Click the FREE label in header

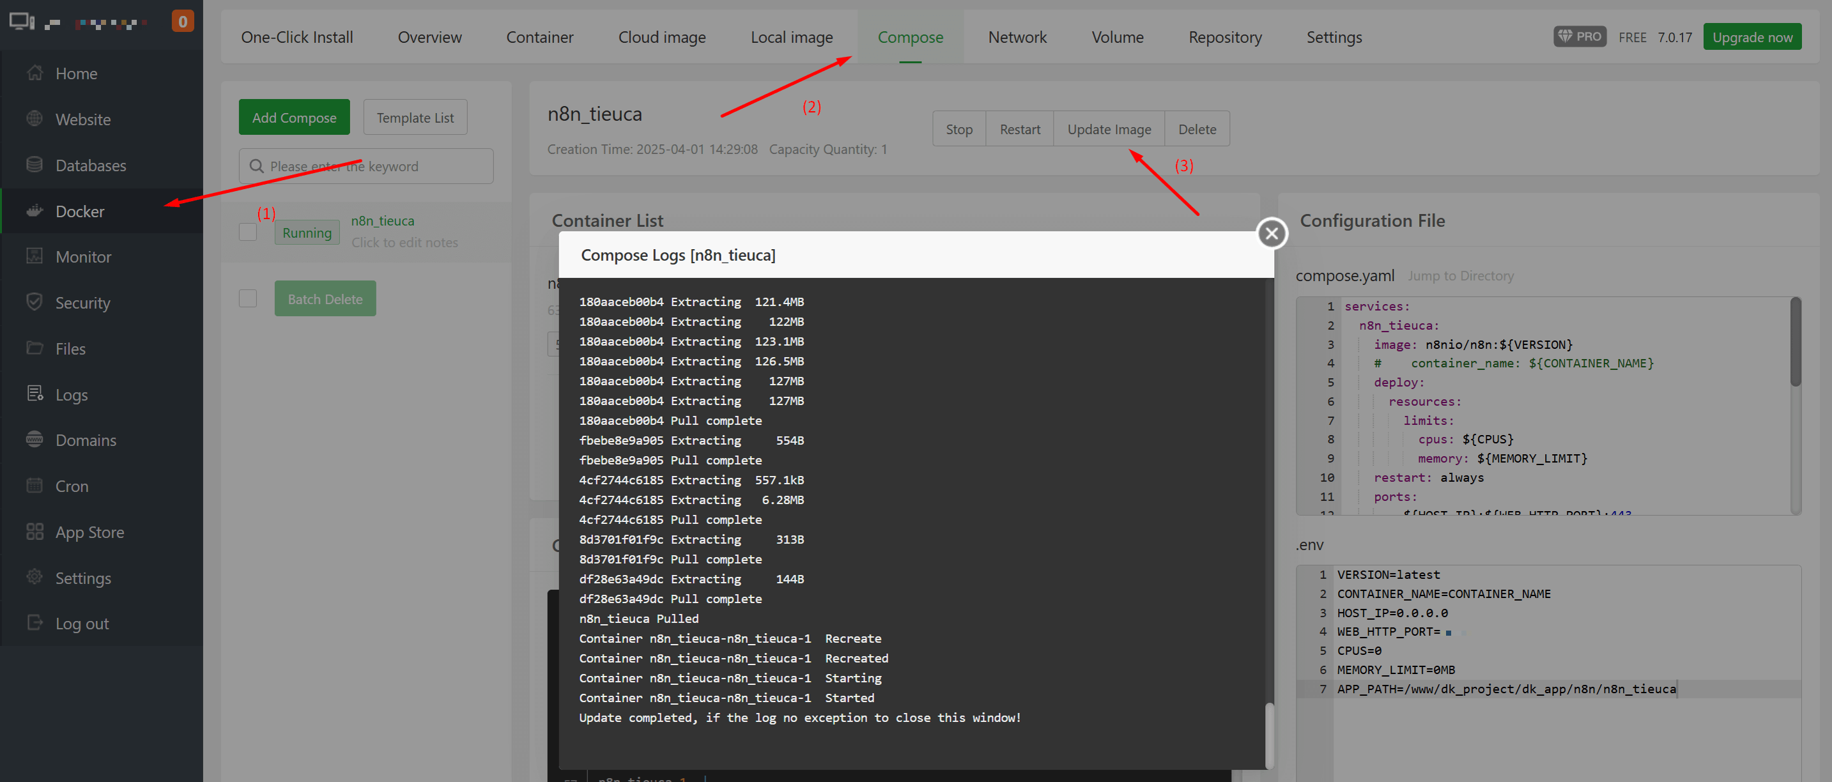[x=1632, y=37]
